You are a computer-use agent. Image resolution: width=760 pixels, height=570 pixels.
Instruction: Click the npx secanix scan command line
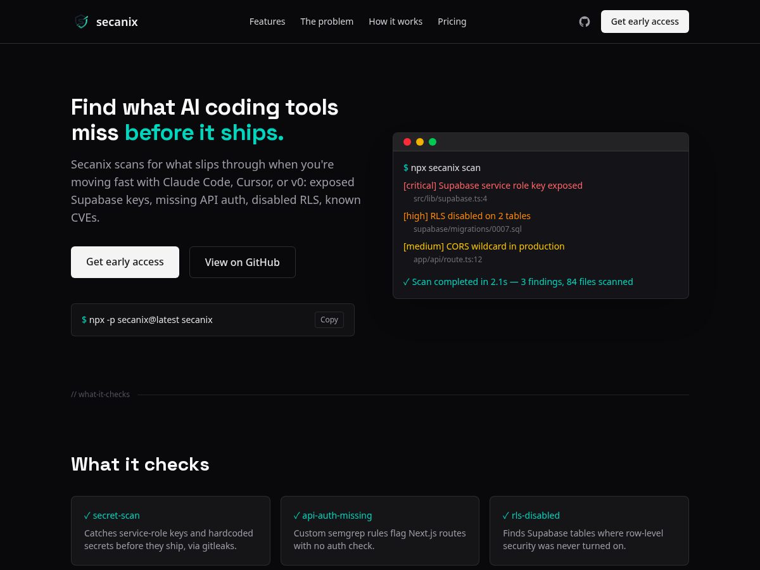click(442, 168)
